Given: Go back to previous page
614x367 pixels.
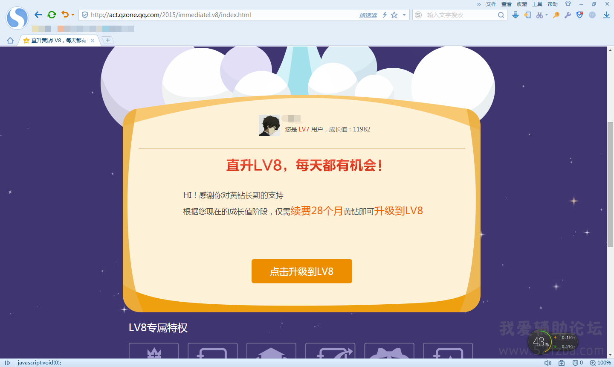Looking at the screenshot, I should click(38, 15).
